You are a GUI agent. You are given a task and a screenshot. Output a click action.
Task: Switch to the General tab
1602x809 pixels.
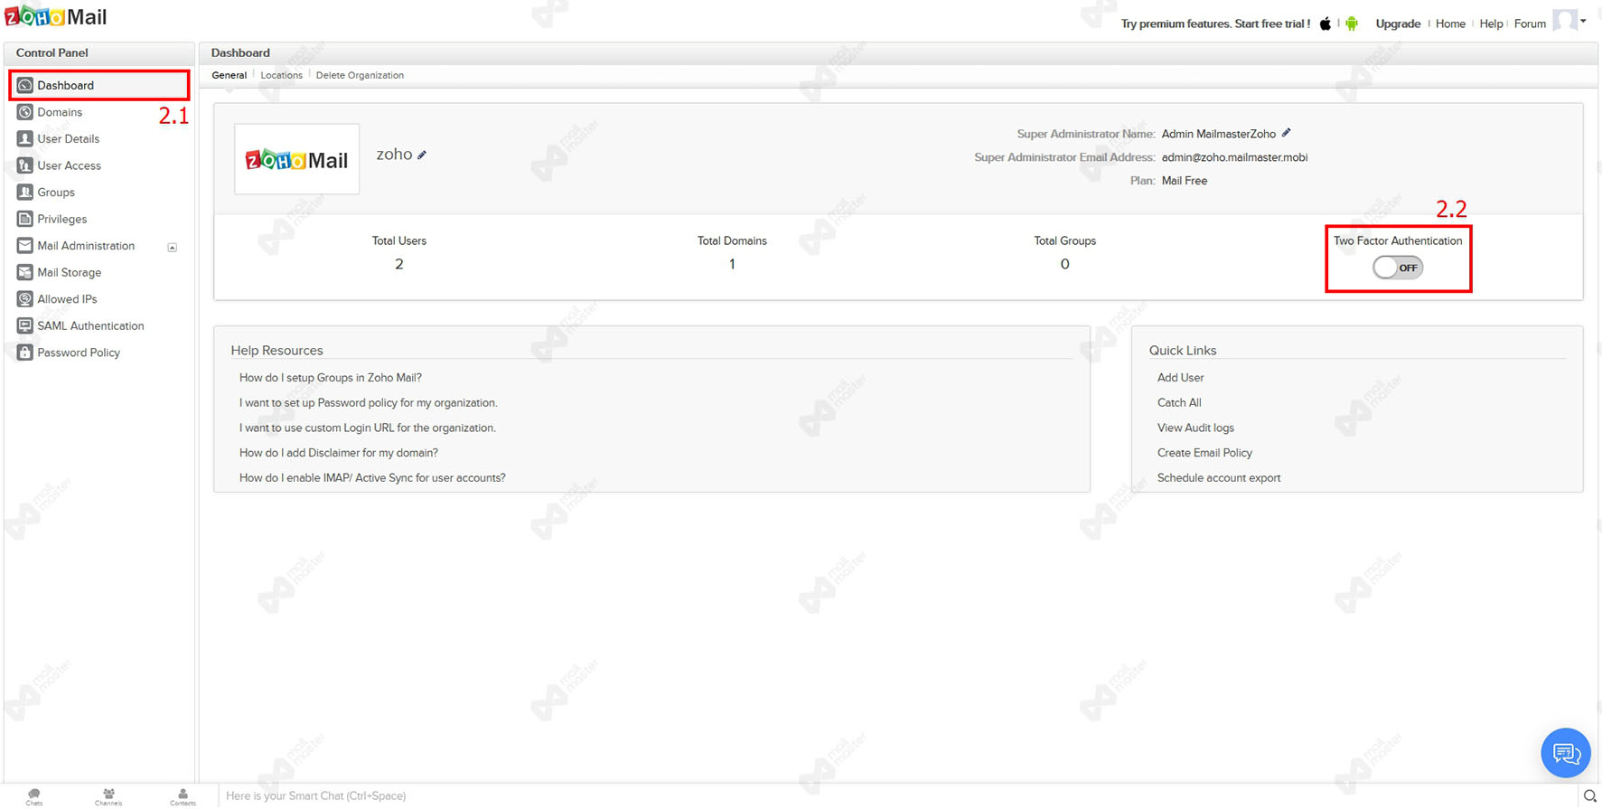(x=230, y=75)
